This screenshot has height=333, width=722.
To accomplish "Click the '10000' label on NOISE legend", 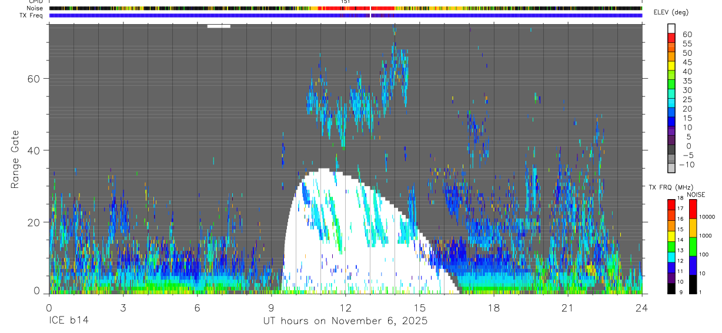I will [x=708, y=217].
